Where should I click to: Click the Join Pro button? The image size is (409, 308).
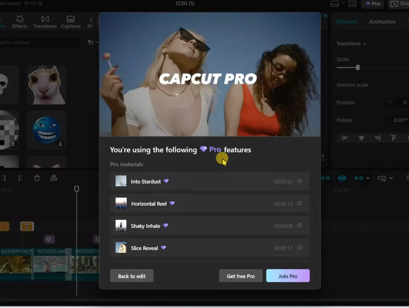point(288,276)
